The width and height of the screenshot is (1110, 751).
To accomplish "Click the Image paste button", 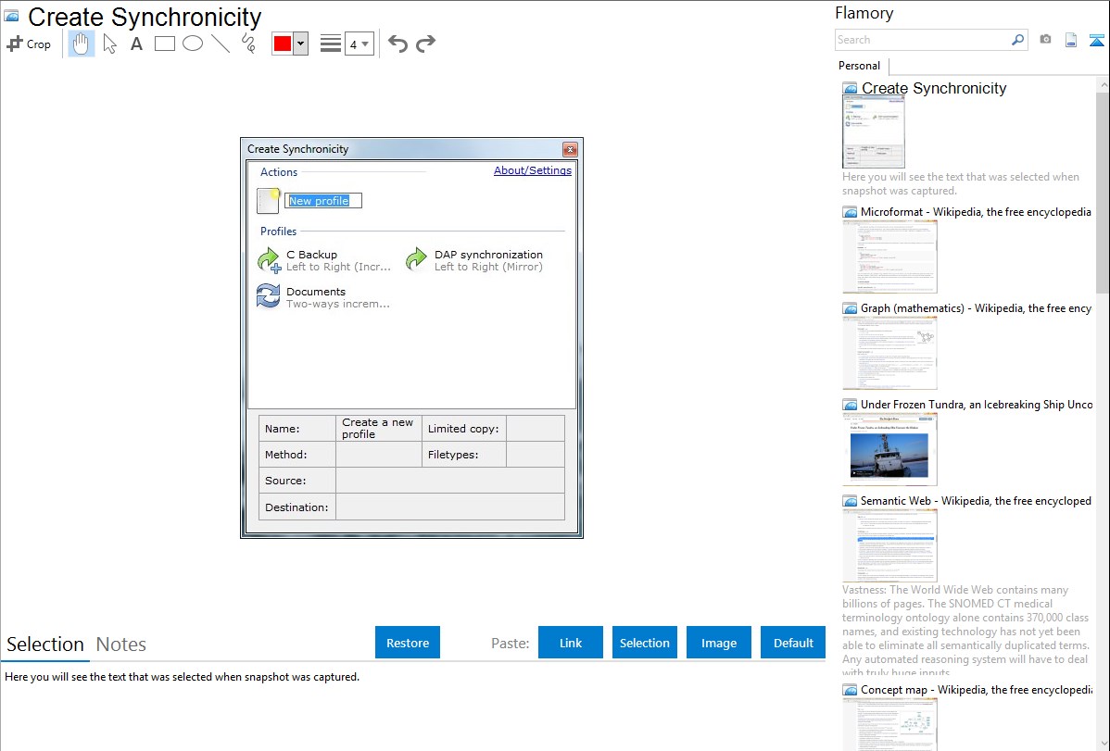I will [718, 643].
